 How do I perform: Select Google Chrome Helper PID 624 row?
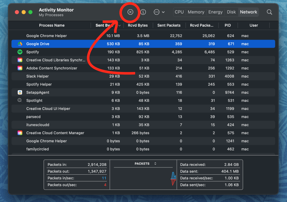tap(143, 36)
